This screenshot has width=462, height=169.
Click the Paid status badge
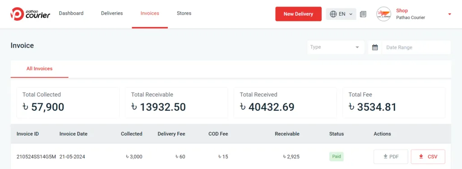point(337,156)
